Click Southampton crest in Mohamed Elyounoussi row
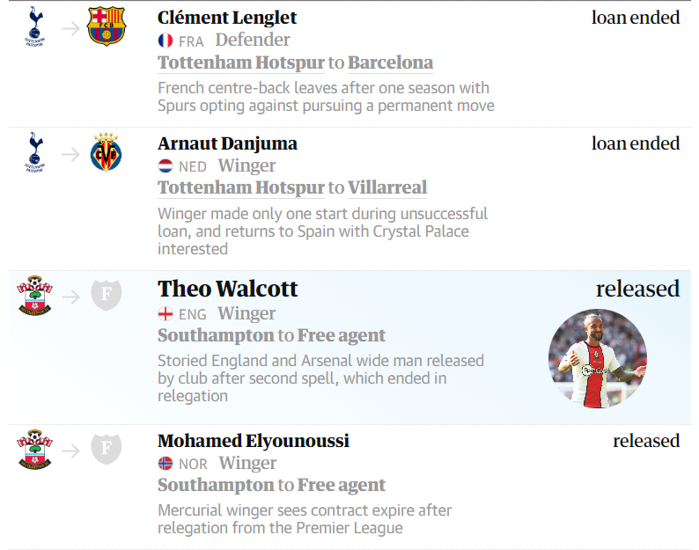The height and width of the screenshot is (550, 699). 34,450
